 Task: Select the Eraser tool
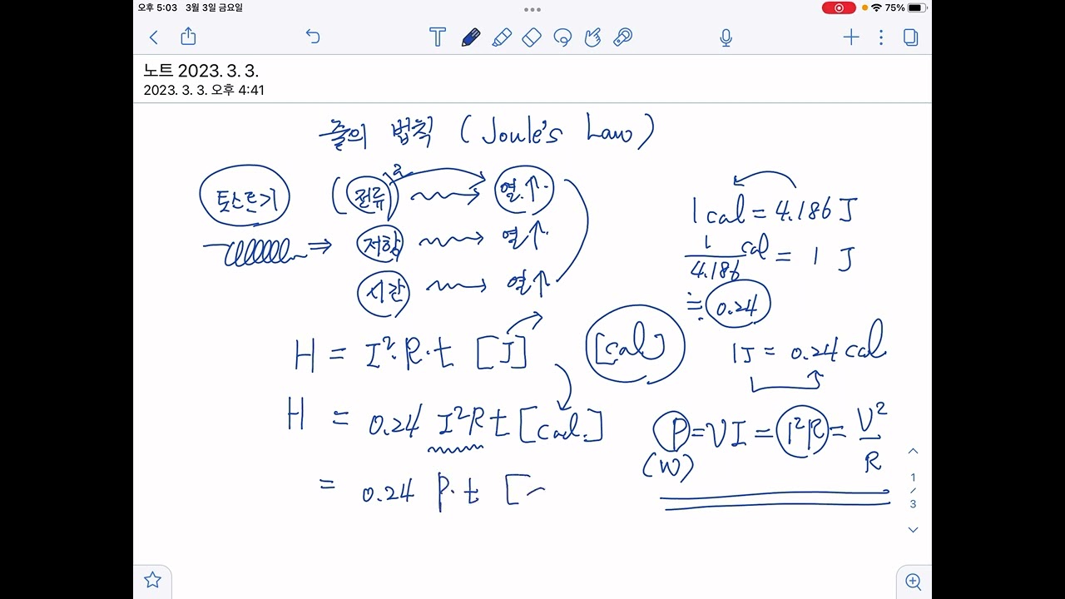(532, 37)
